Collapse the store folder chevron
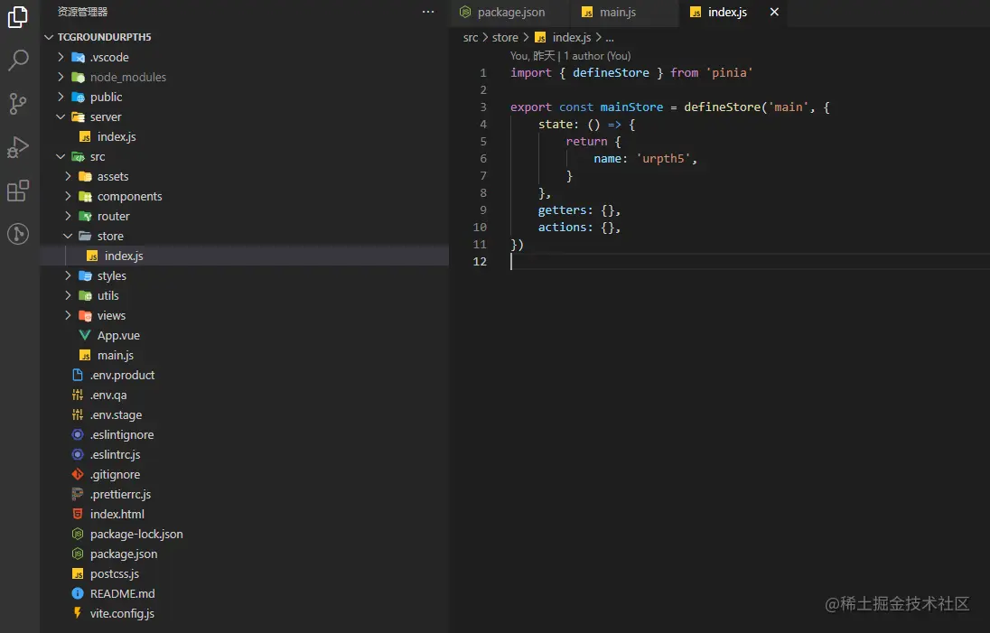 click(x=68, y=236)
